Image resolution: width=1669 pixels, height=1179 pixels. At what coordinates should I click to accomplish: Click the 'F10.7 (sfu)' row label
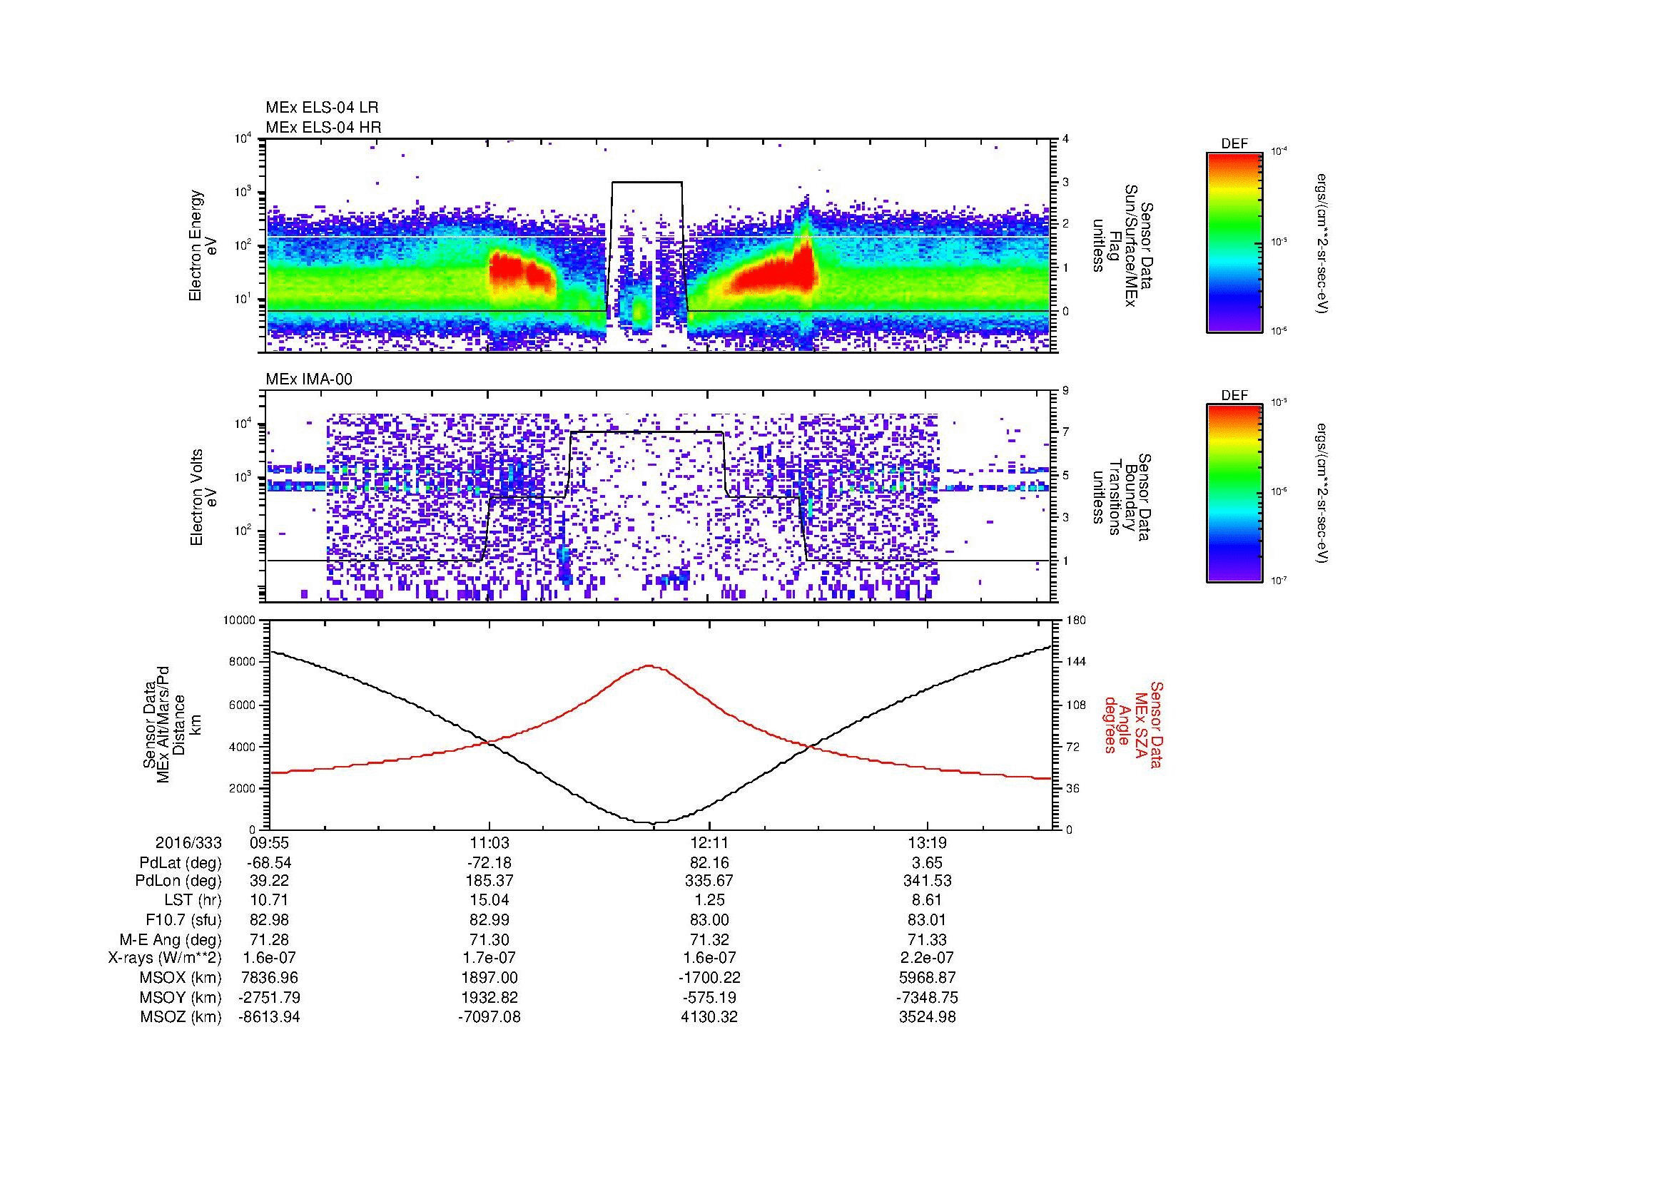(184, 919)
